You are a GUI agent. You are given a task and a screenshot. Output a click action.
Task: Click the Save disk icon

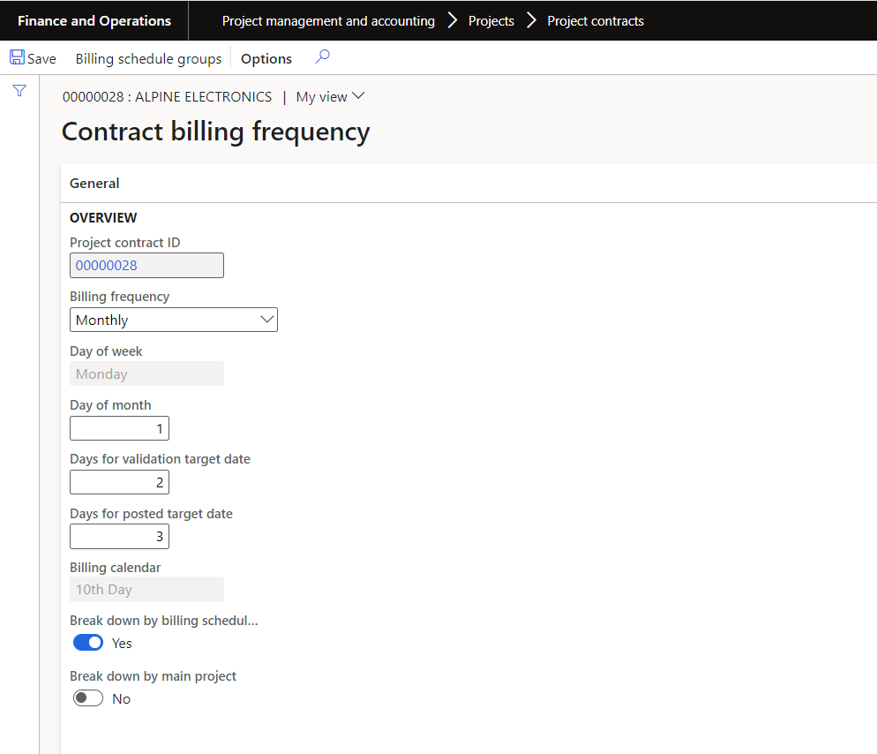pos(18,58)
